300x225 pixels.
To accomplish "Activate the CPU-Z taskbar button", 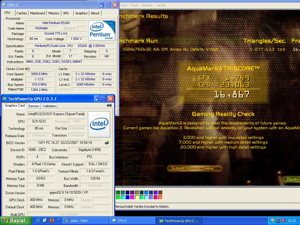I will point(132,221).
